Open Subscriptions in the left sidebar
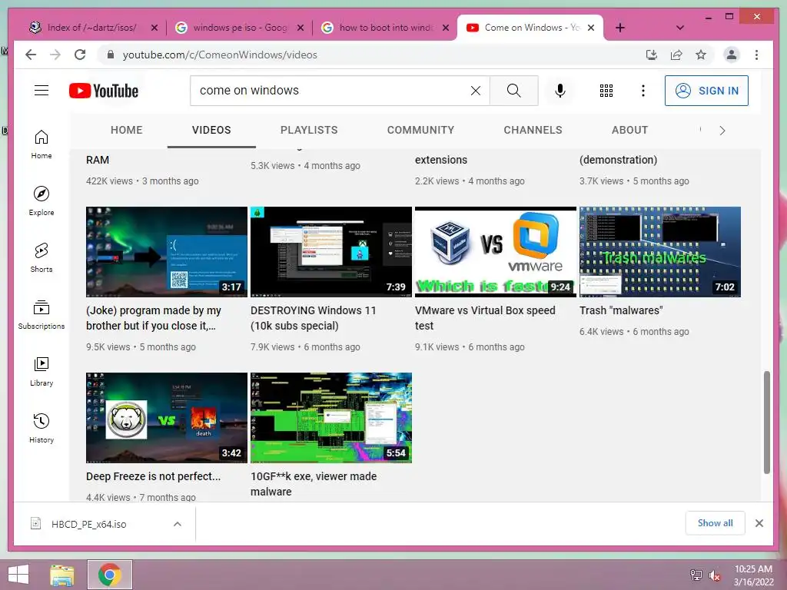The image size is (787, 590). [x=42, y=314]
